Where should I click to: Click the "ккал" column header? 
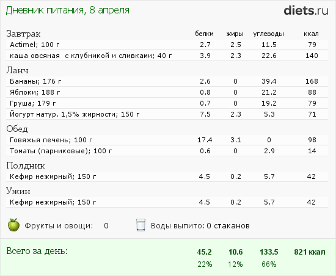pos(311,34)
